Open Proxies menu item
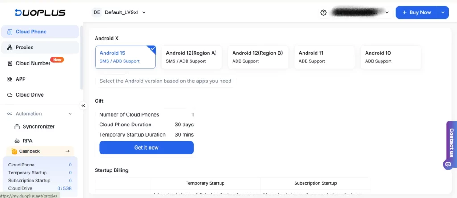This screenshot has width=457, height=198. 40,48
